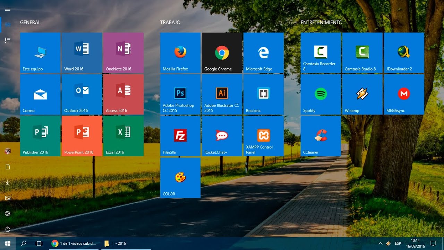
Task: Show hidden system tray icons
Action: coord(381,243)
